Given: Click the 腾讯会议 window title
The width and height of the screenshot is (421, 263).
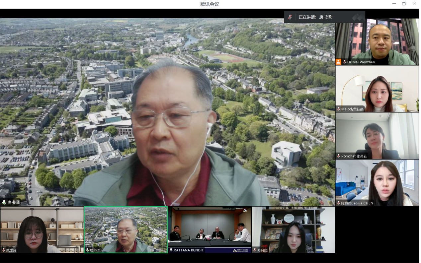Looking at the screenshot, I should (x=210, y=4).
